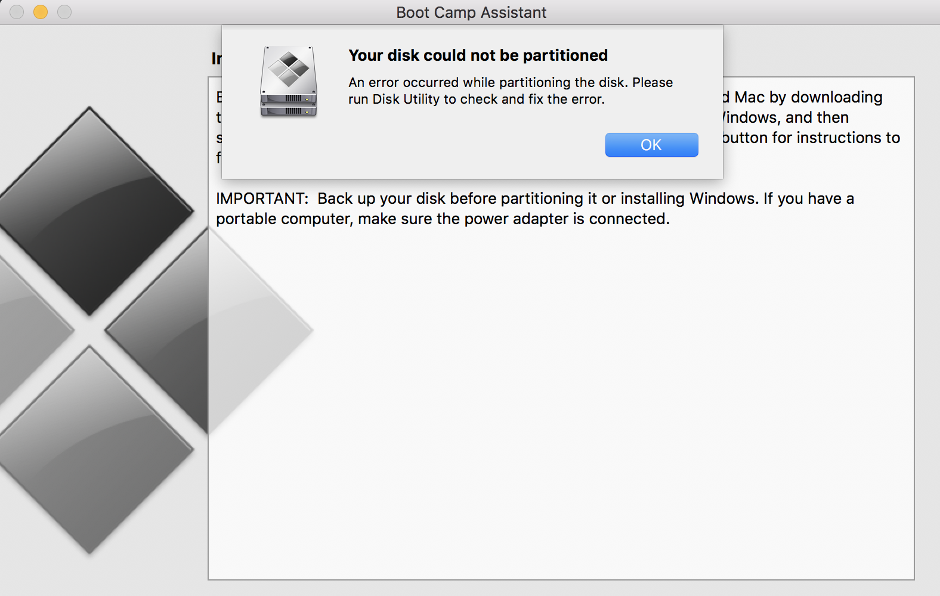Click the gray close button in title bar

tap(17, 12)
